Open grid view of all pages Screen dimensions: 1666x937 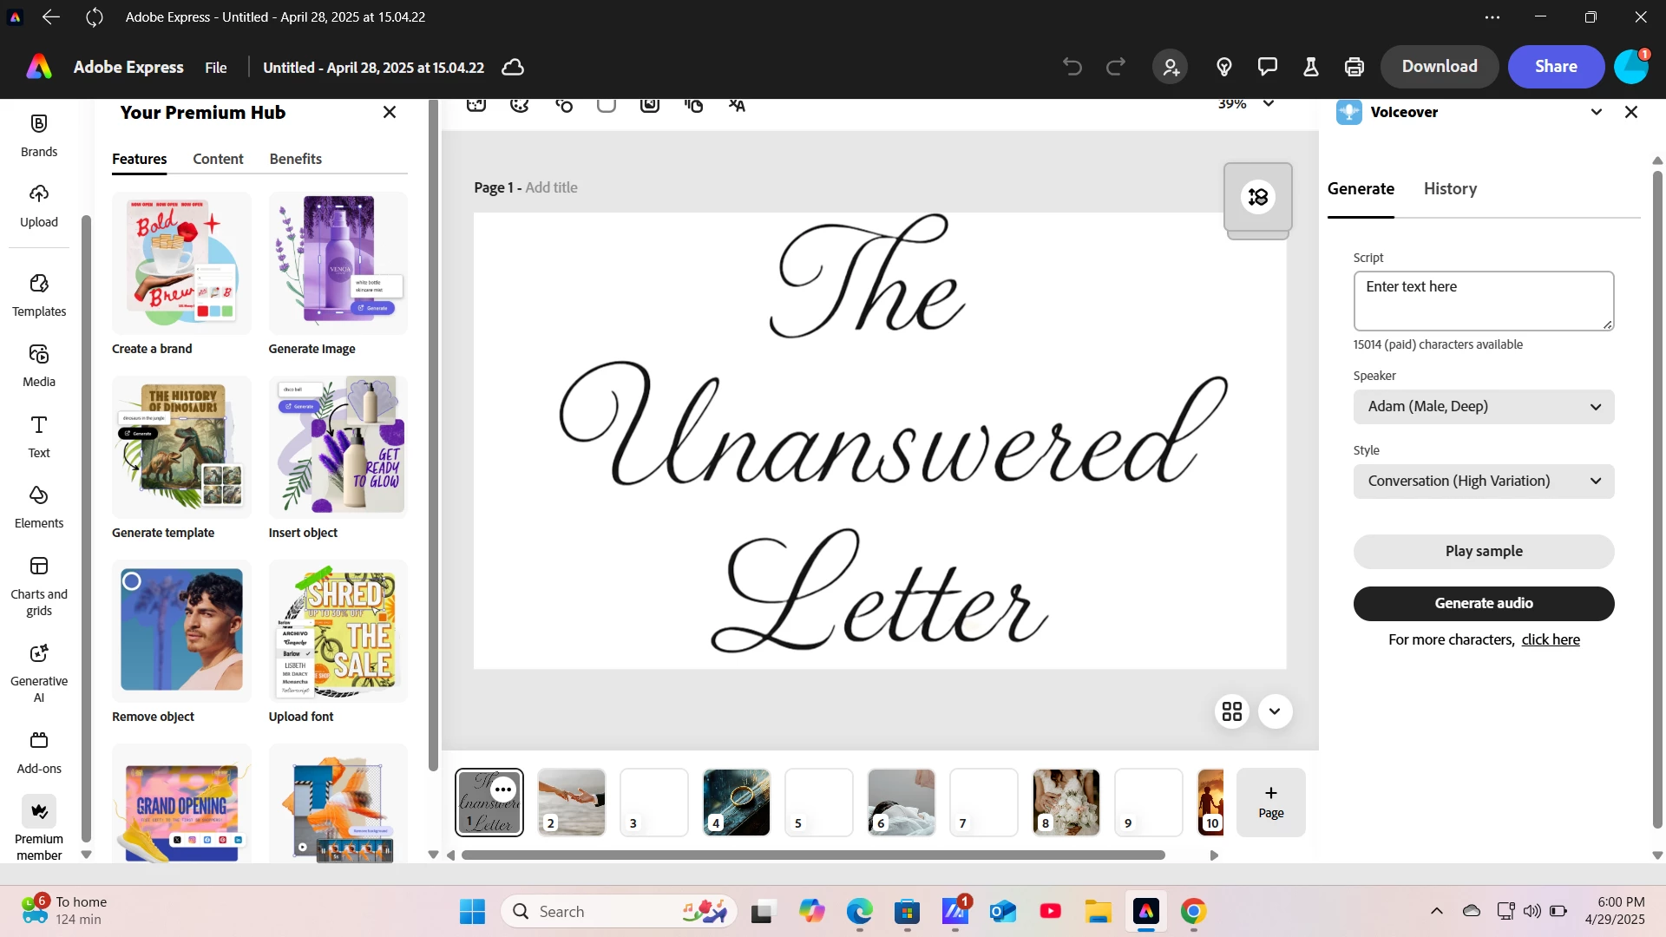pyautogui.click(x=1231, y=711)
